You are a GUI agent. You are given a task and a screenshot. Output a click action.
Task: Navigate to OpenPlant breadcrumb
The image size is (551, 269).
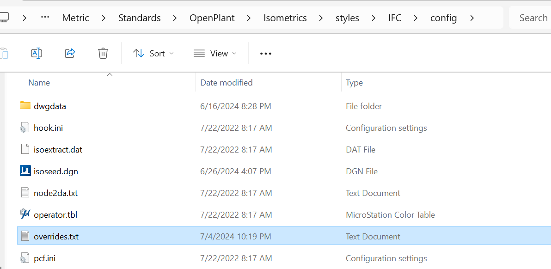212,18
